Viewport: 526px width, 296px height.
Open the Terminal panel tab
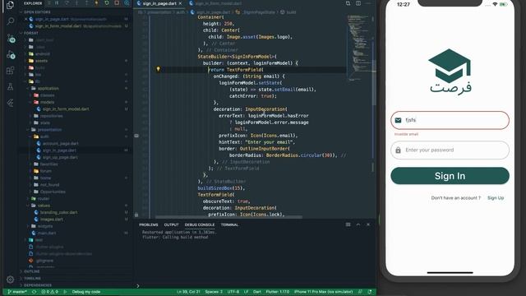point(229,224)
